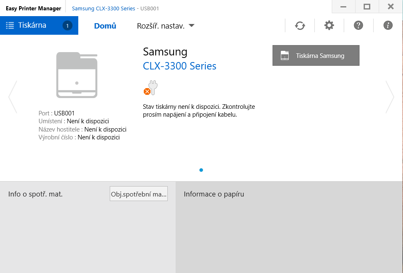The height and width of the screenshot is (273, 403).
Task: Click the unplugged power status icon
Action: (x=151, y=88)
